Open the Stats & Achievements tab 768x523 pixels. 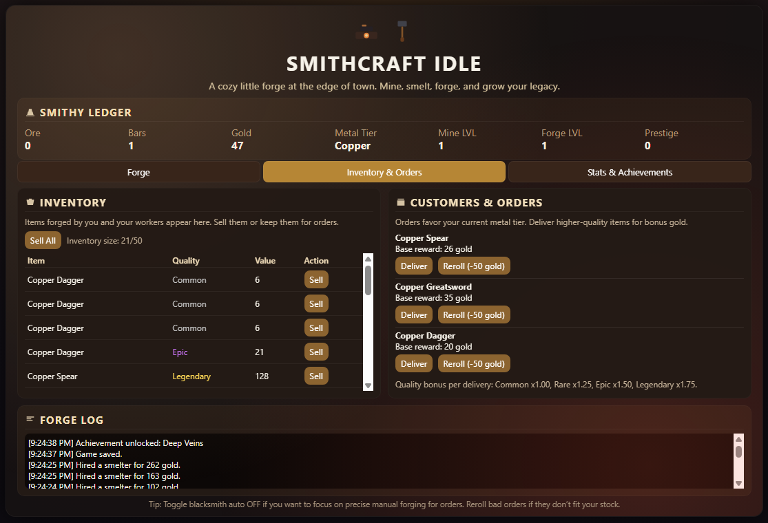pyautogui.click(x=630, y=172)
